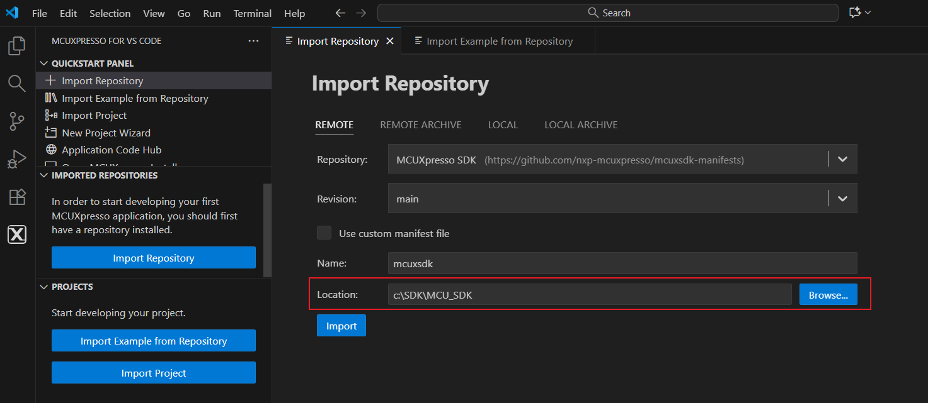Open Source Control view icon

pyautogui.click(x=17, y=121)
